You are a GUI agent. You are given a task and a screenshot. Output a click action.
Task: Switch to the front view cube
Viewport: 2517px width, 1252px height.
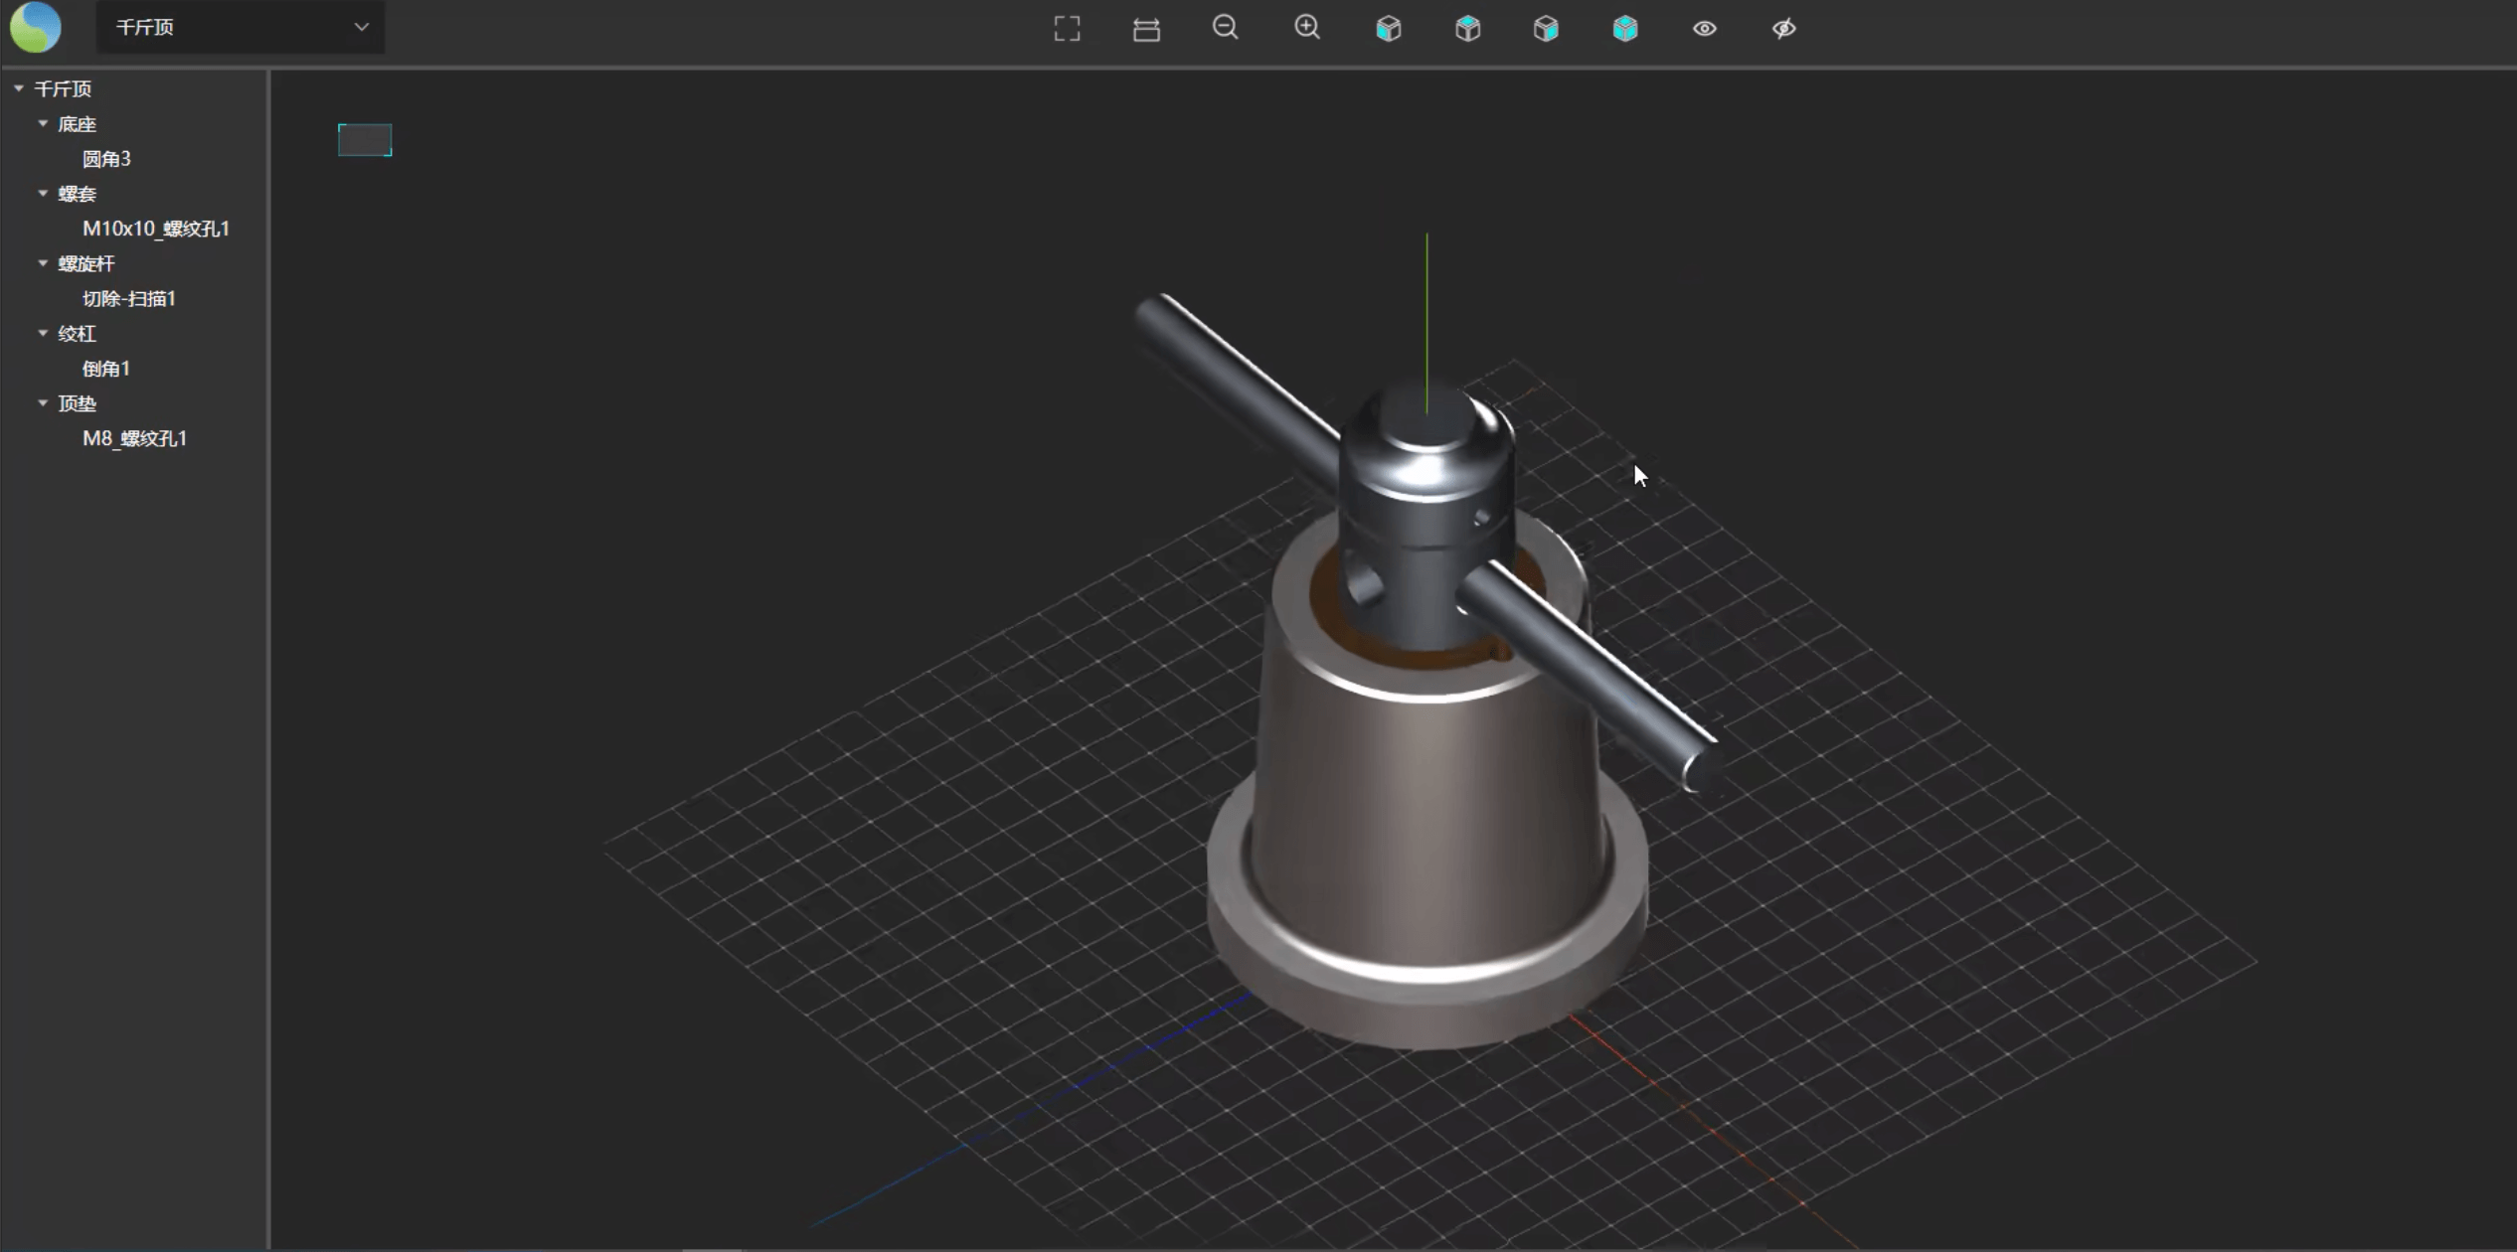click(1389, 29)
